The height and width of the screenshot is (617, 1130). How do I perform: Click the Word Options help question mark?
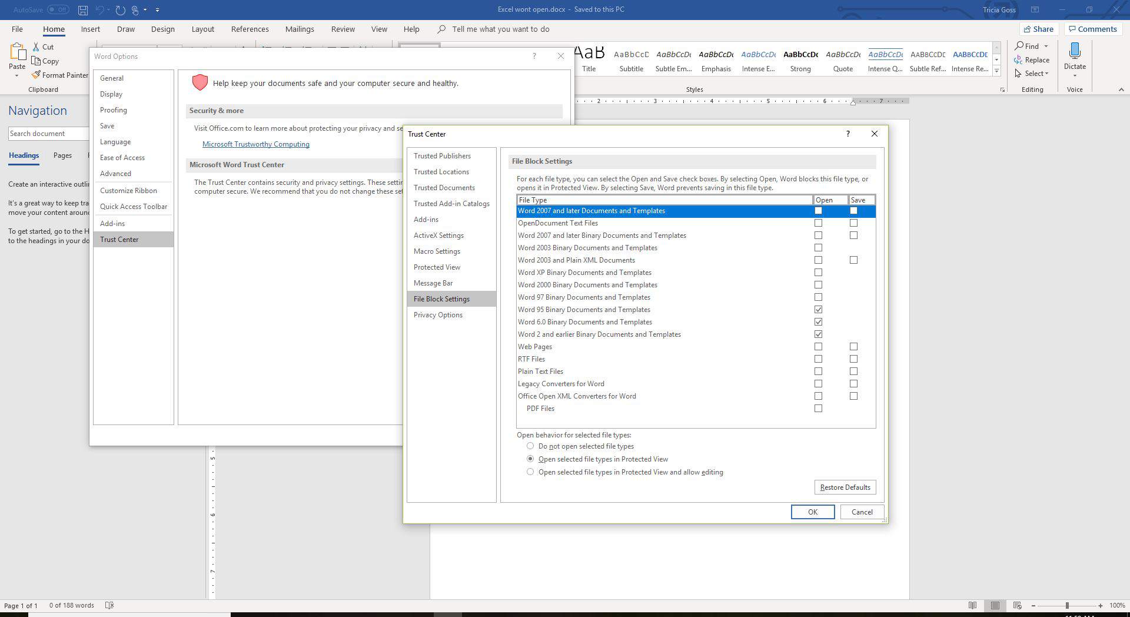coord(534,56)
